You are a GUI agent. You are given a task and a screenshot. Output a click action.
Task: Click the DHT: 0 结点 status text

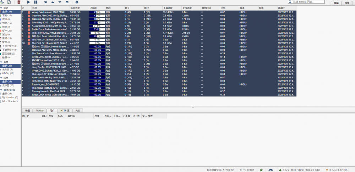[247, 170]
